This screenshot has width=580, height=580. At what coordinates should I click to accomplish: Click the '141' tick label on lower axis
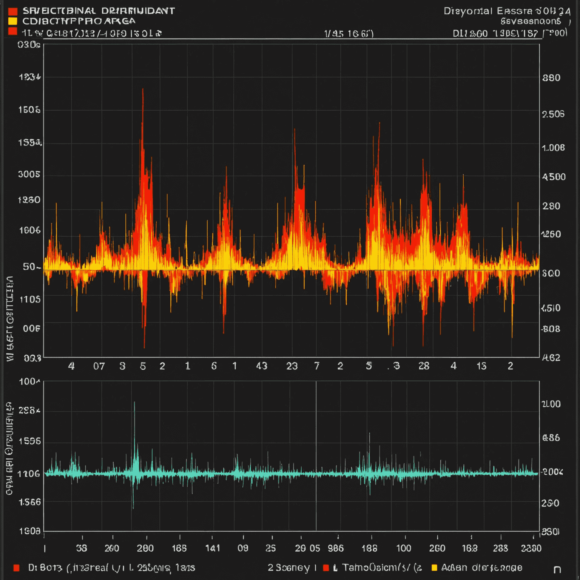click(x=213, y=548)
